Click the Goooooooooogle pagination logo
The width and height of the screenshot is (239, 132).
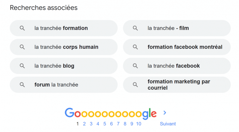[x=111, y=113]
